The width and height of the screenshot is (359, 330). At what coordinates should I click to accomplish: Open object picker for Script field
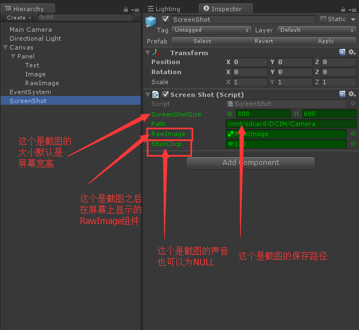point(353,104)
